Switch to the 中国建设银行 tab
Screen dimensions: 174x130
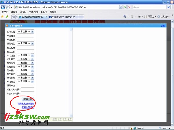[61, 17]
